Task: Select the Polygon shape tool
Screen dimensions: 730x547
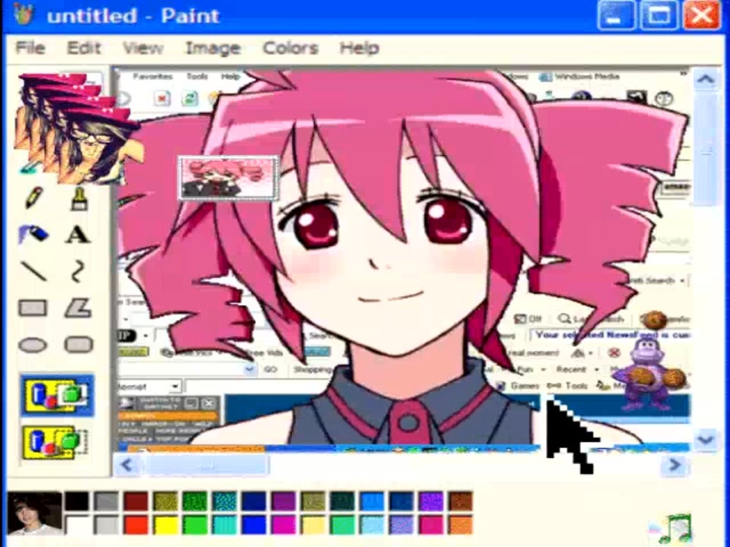Action: coord(78,308)
